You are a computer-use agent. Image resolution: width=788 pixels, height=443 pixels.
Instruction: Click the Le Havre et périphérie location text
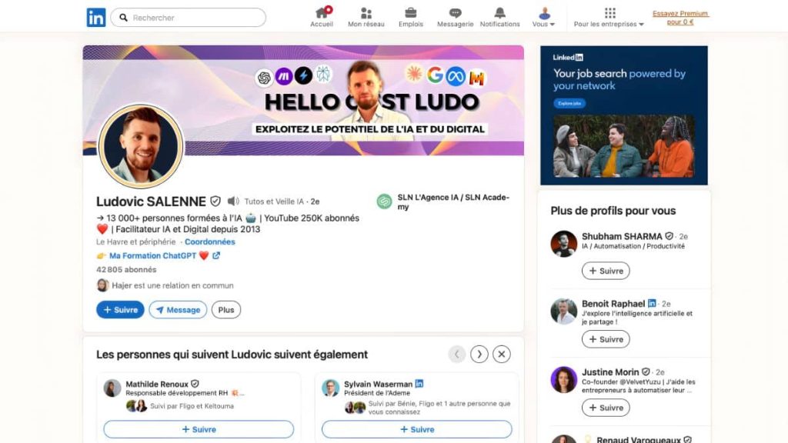135,241
